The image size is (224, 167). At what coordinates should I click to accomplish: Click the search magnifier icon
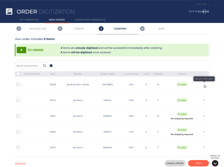pyautogui.click(x=44, y=66)
